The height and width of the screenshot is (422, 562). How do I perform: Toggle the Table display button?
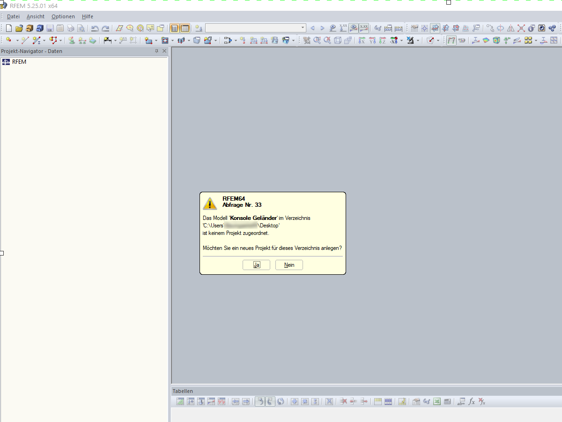pyautogui.click(x=185, y=28)
